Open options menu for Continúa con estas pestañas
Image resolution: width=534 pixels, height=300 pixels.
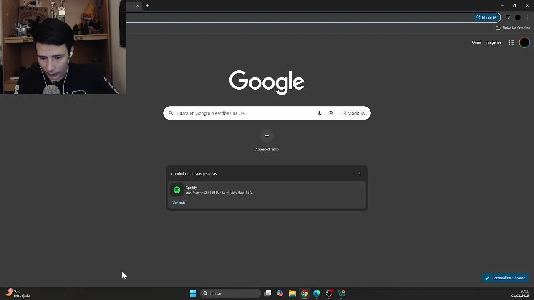[x=360, y=174]
